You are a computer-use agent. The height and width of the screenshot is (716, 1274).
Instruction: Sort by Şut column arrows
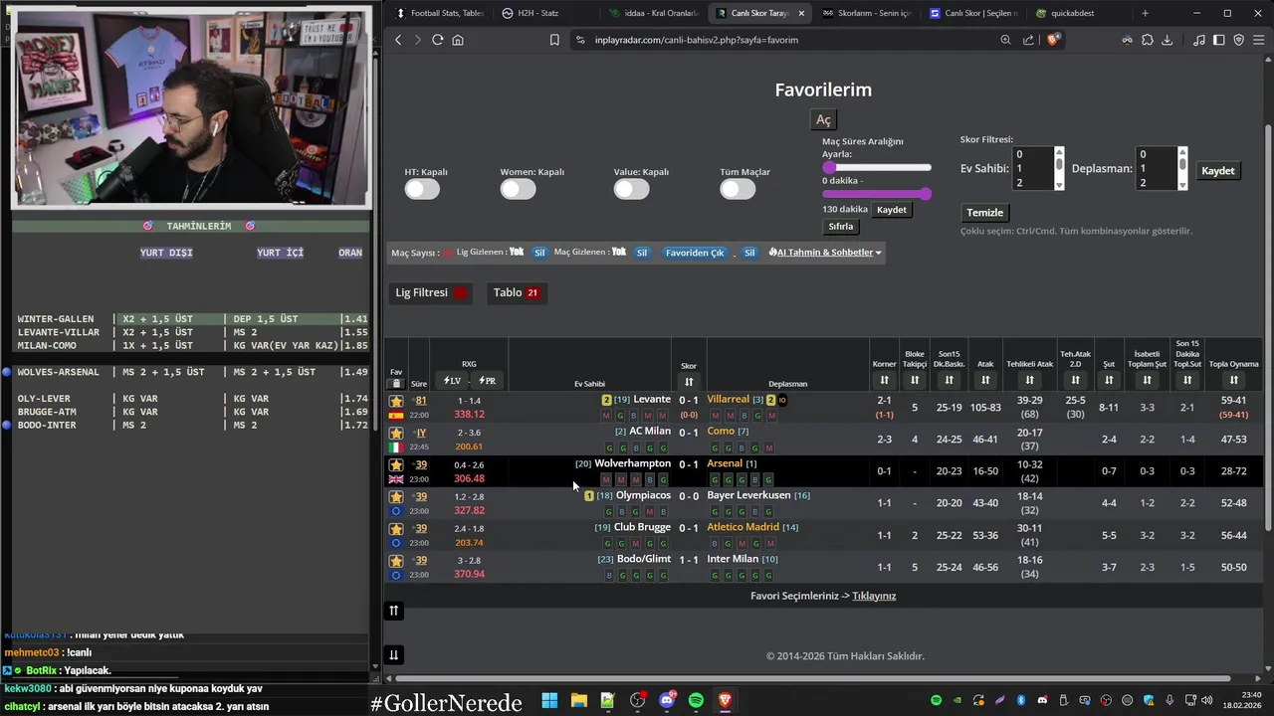(1108, 380)
